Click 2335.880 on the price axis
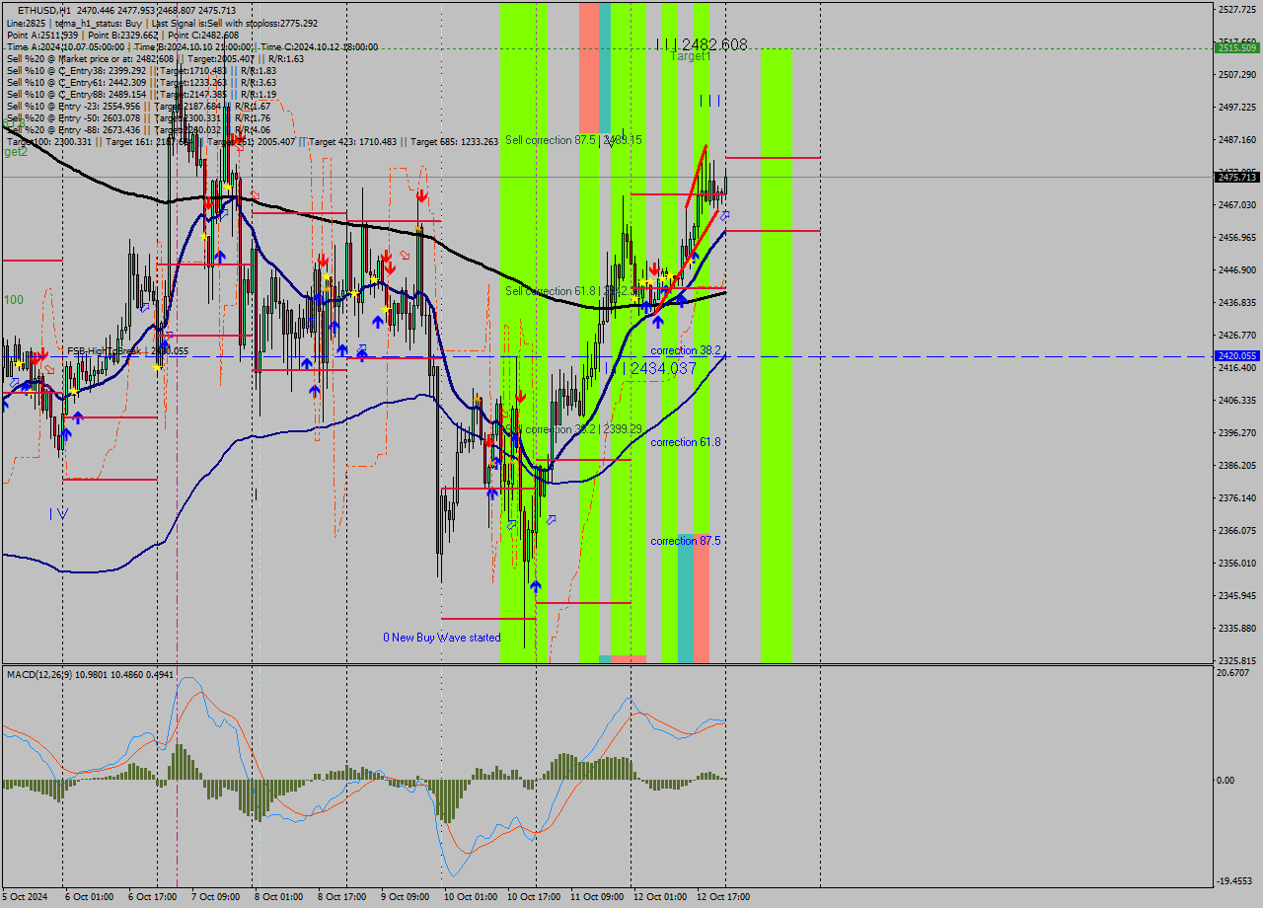Viewport: 1263px width, 908px height. [x=1237, y=628]
